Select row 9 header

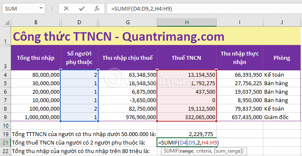6,117
